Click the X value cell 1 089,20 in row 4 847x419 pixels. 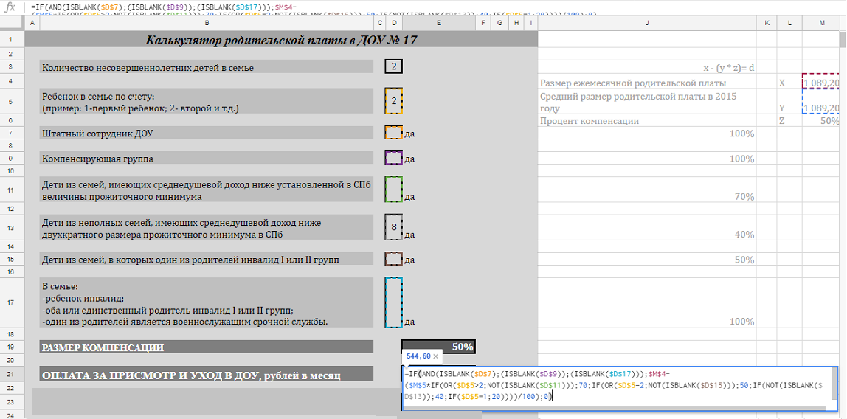pos(821,83)
